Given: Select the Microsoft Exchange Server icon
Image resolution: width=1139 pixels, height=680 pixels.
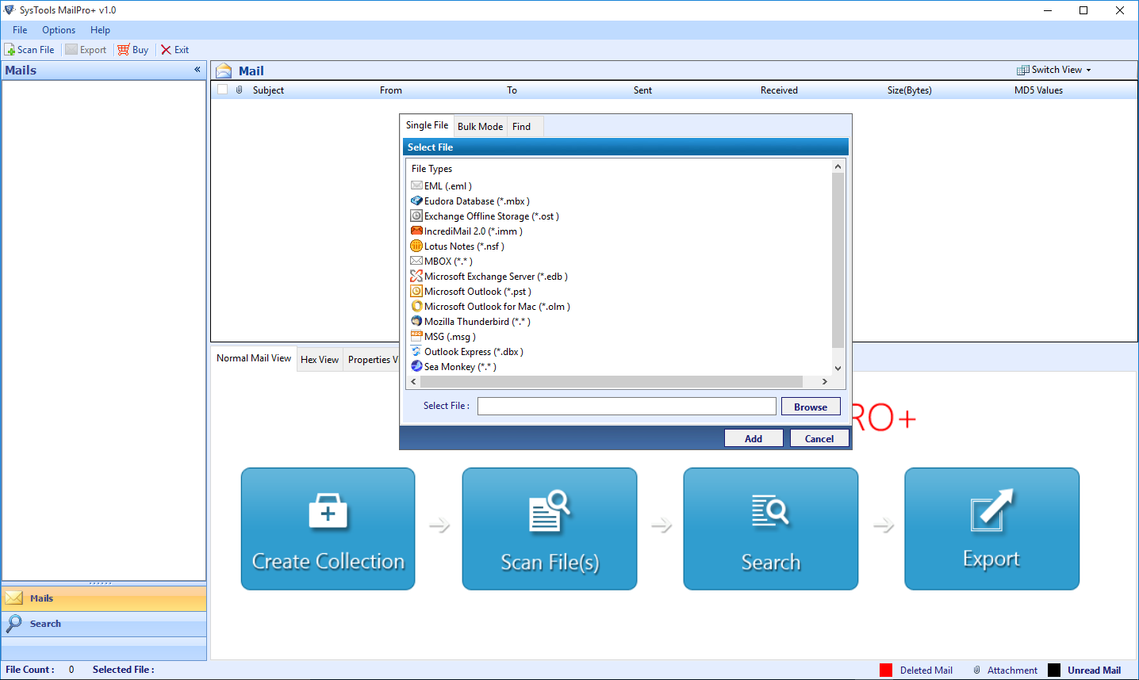Looking at the screenshot, I should [416, 276].
